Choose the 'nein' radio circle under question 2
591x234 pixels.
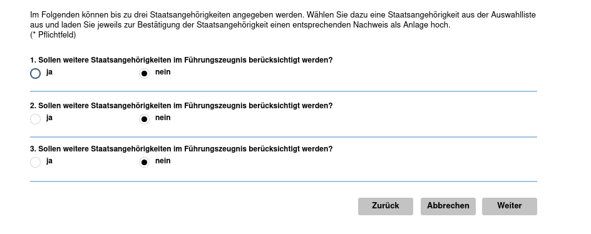click(x=145, y=120)
